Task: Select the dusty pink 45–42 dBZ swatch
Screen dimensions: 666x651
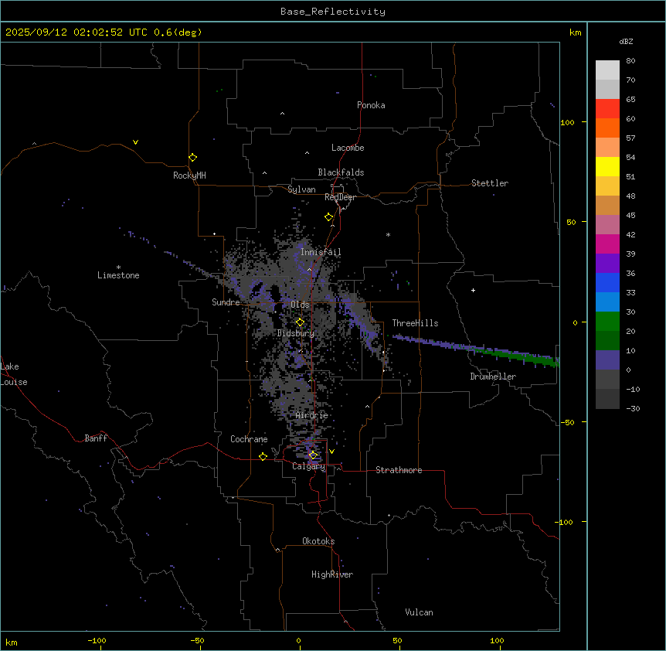Action: point(607,225)
